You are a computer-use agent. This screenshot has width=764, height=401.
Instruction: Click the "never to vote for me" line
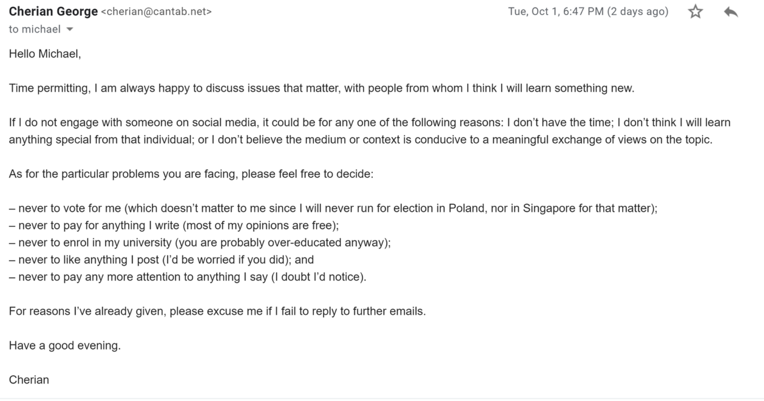coord(333,208)
